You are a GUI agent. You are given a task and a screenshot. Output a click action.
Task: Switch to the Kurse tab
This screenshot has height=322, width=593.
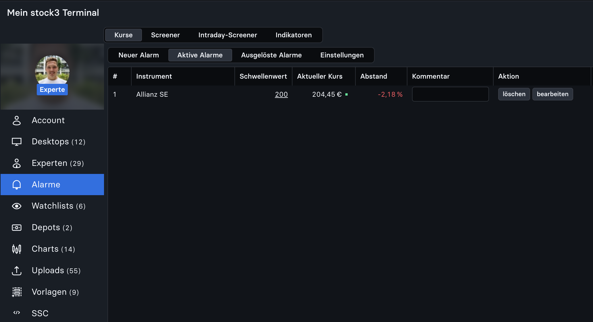124,35
